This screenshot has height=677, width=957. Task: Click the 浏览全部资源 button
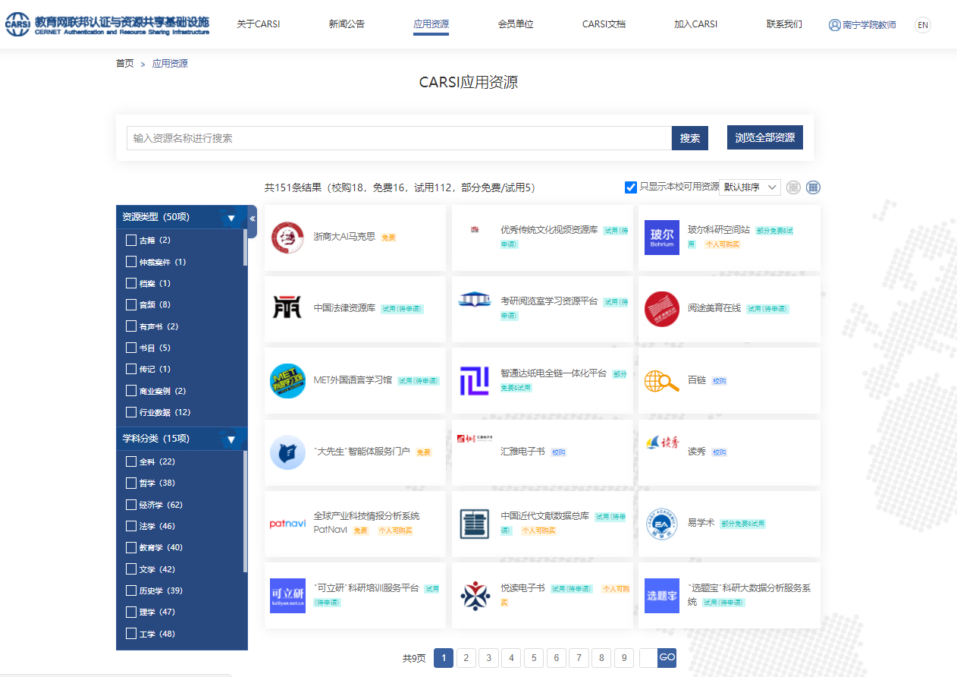[764, 137]
